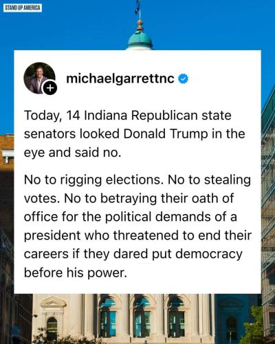This screenshot has width=275, height=344.
Task: Select the paragraph starting 'No to rigging'
Action: pyautogui.click(x=137, y=226)
